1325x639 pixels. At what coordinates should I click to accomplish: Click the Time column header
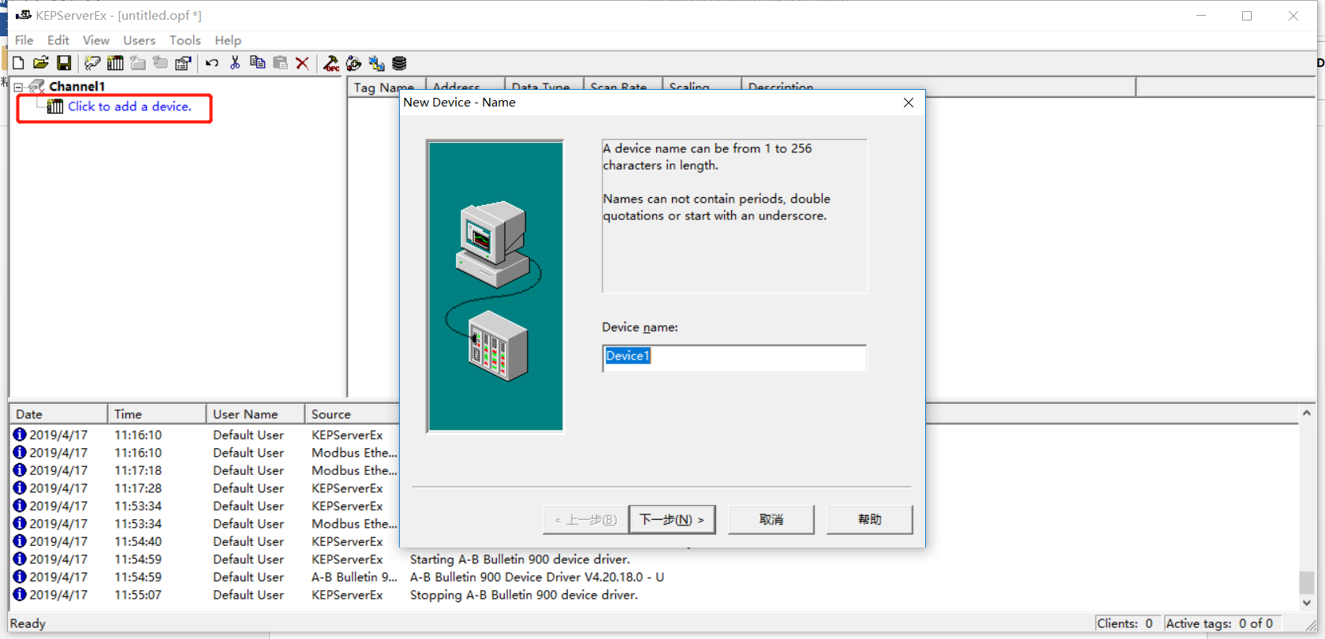pyautogui.click(x=156, y=414)
